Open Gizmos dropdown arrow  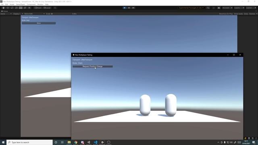coord(257,14)
